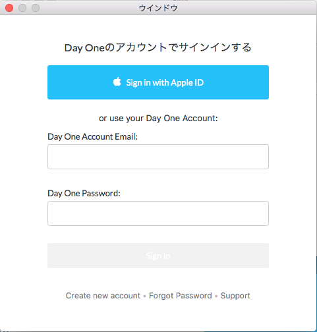Click the greyed-out Sign in button
Screen dimensions: 317x332
coord(158,256)
